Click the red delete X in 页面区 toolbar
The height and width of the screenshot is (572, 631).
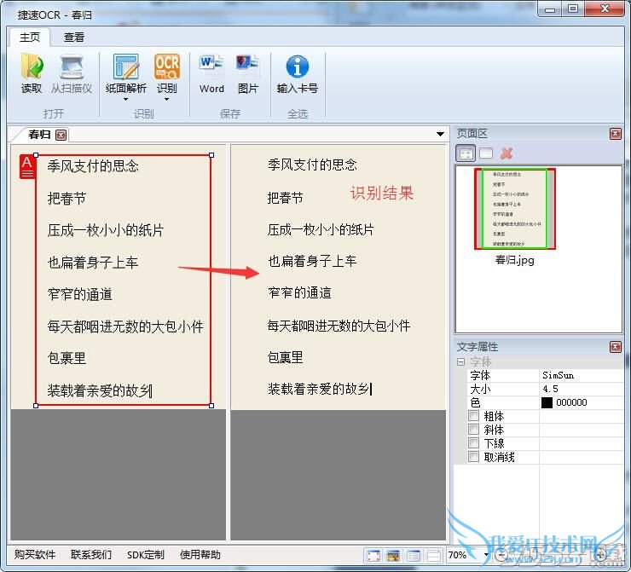pos(507,153)
